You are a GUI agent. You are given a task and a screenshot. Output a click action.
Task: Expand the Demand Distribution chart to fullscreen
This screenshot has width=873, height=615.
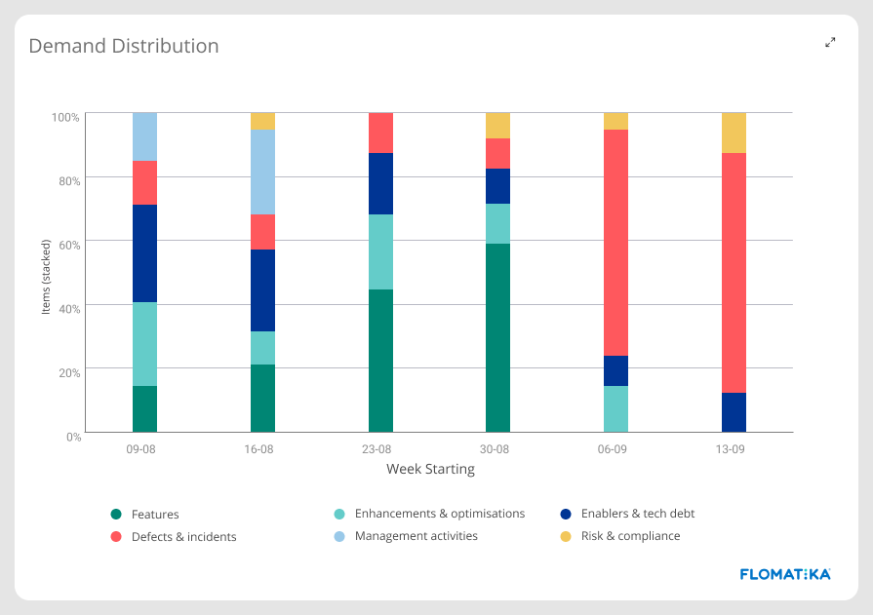click(x=830, y=43)
